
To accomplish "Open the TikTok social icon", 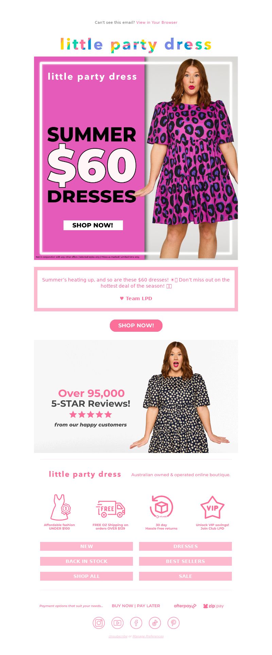I will coord(155,623).
